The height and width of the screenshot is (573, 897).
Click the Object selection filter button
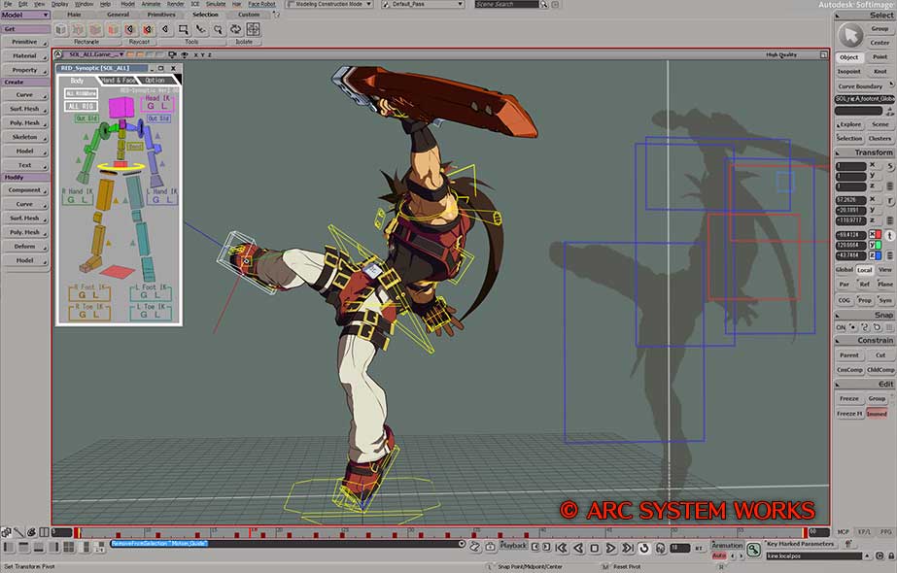pyautogui.click(x=849, y=57)
